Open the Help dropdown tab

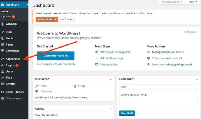click(193, 2)
